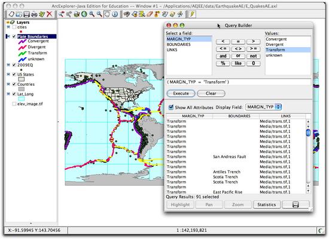
Task: Uncheck the 2009EQ layer checkbox
Action: click(14, 65)
